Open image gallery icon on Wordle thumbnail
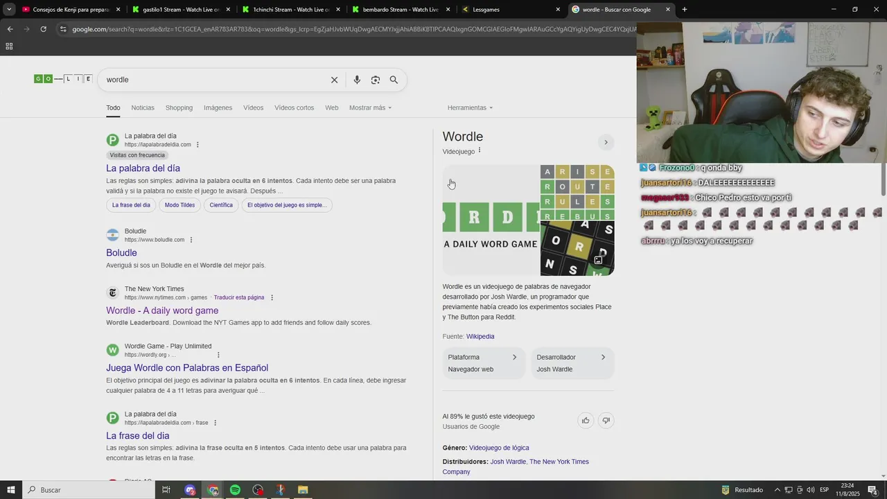This screenshot has width=887, height=499. coord(599,260)
